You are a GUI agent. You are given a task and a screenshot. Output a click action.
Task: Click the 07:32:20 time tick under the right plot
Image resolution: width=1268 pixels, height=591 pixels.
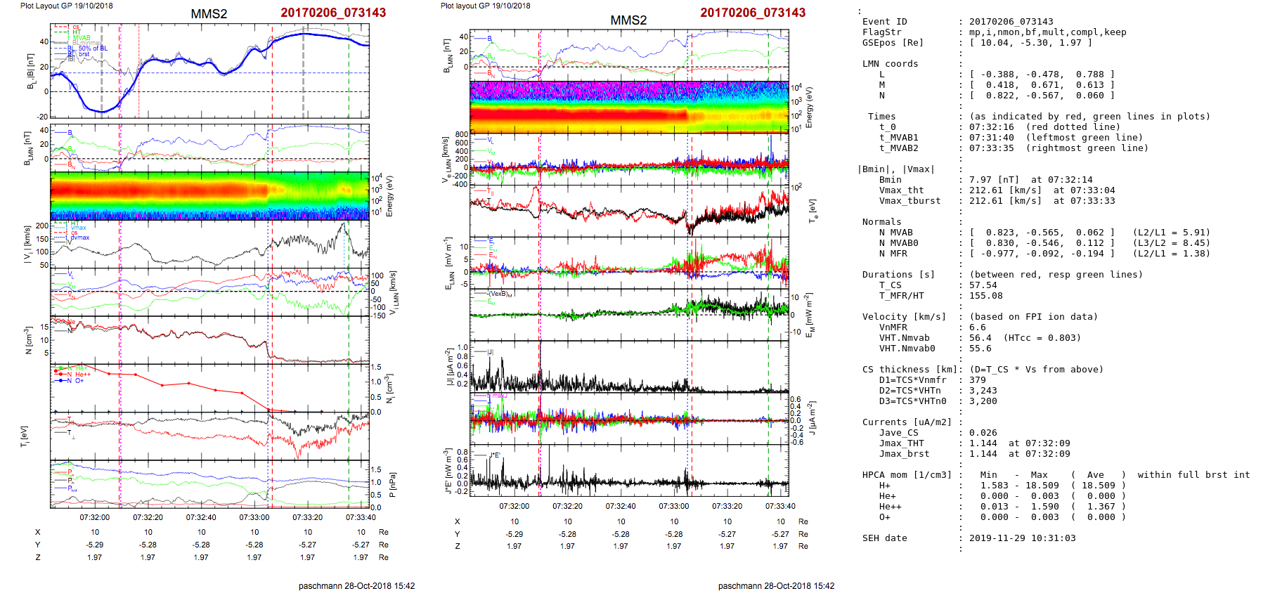click(567, 506)
